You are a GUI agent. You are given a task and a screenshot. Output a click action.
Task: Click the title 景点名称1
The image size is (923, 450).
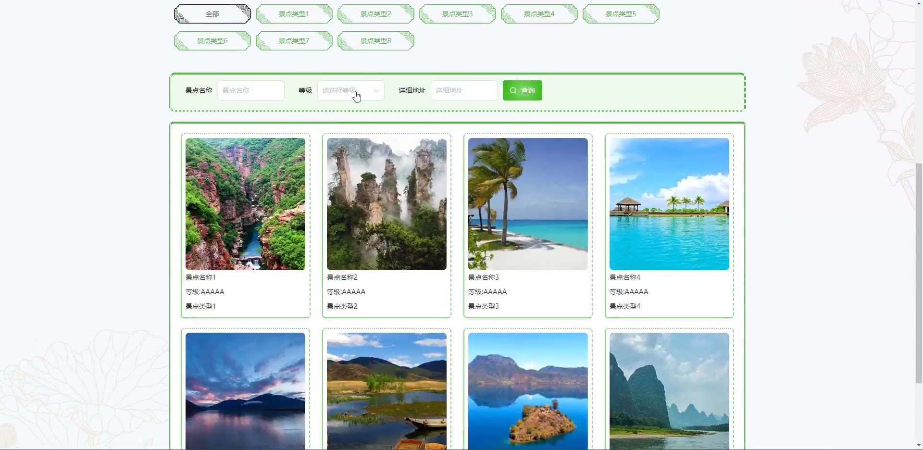click(200, 277)
